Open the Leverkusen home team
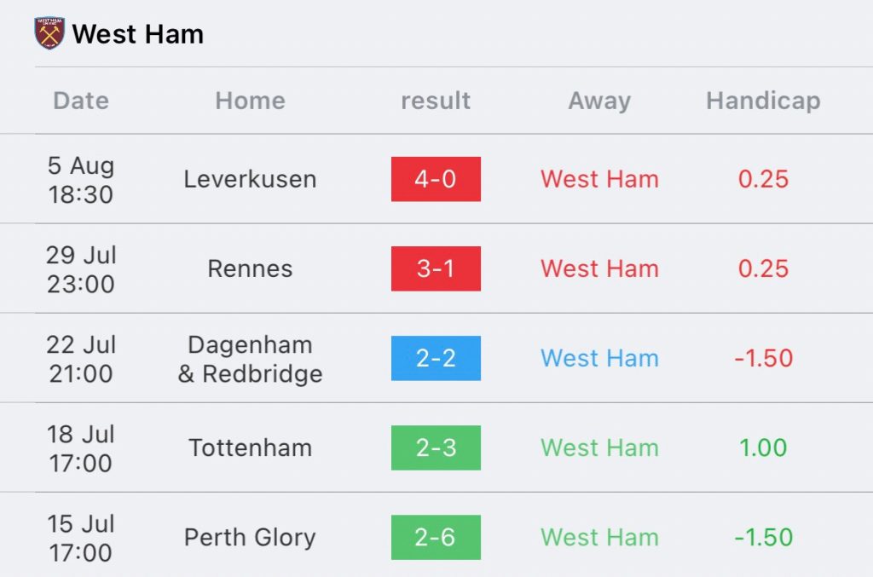 tap(250, 179)
